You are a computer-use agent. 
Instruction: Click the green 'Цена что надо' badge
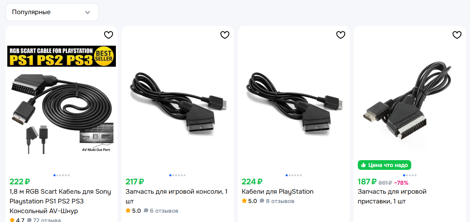pyautogui.click(x=384, y=165)
